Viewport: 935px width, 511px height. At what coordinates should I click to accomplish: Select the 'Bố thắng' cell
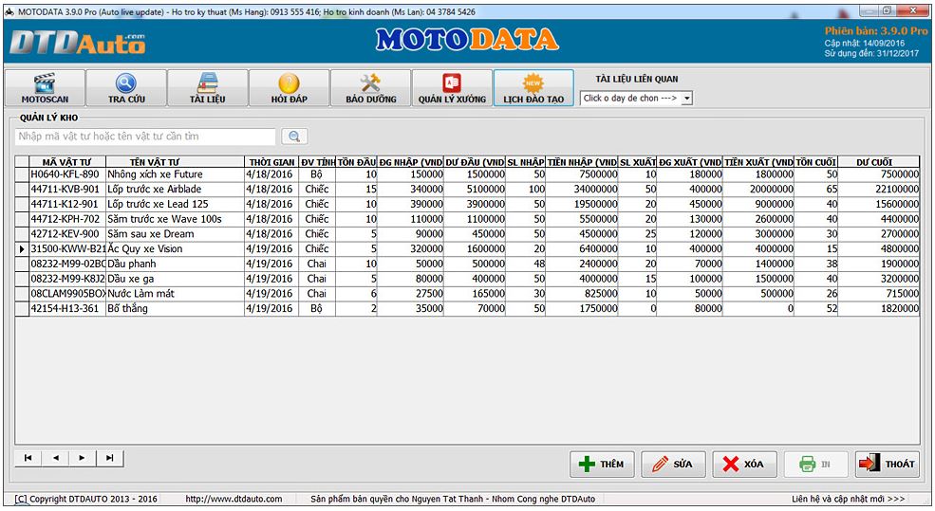(175, 308)
